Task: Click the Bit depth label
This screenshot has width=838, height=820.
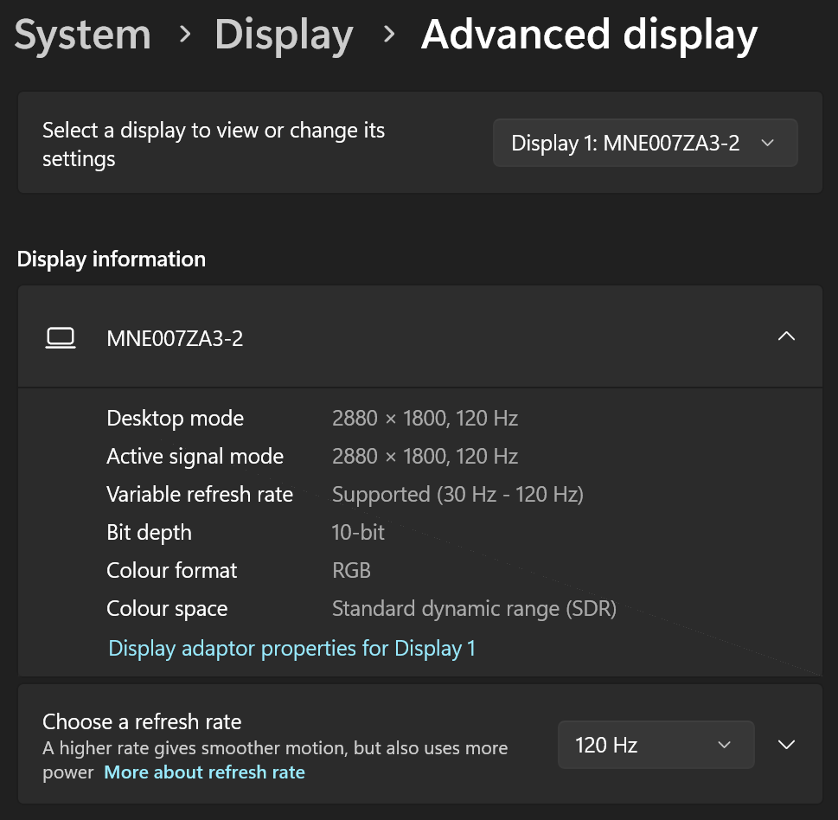Action: 149,533
